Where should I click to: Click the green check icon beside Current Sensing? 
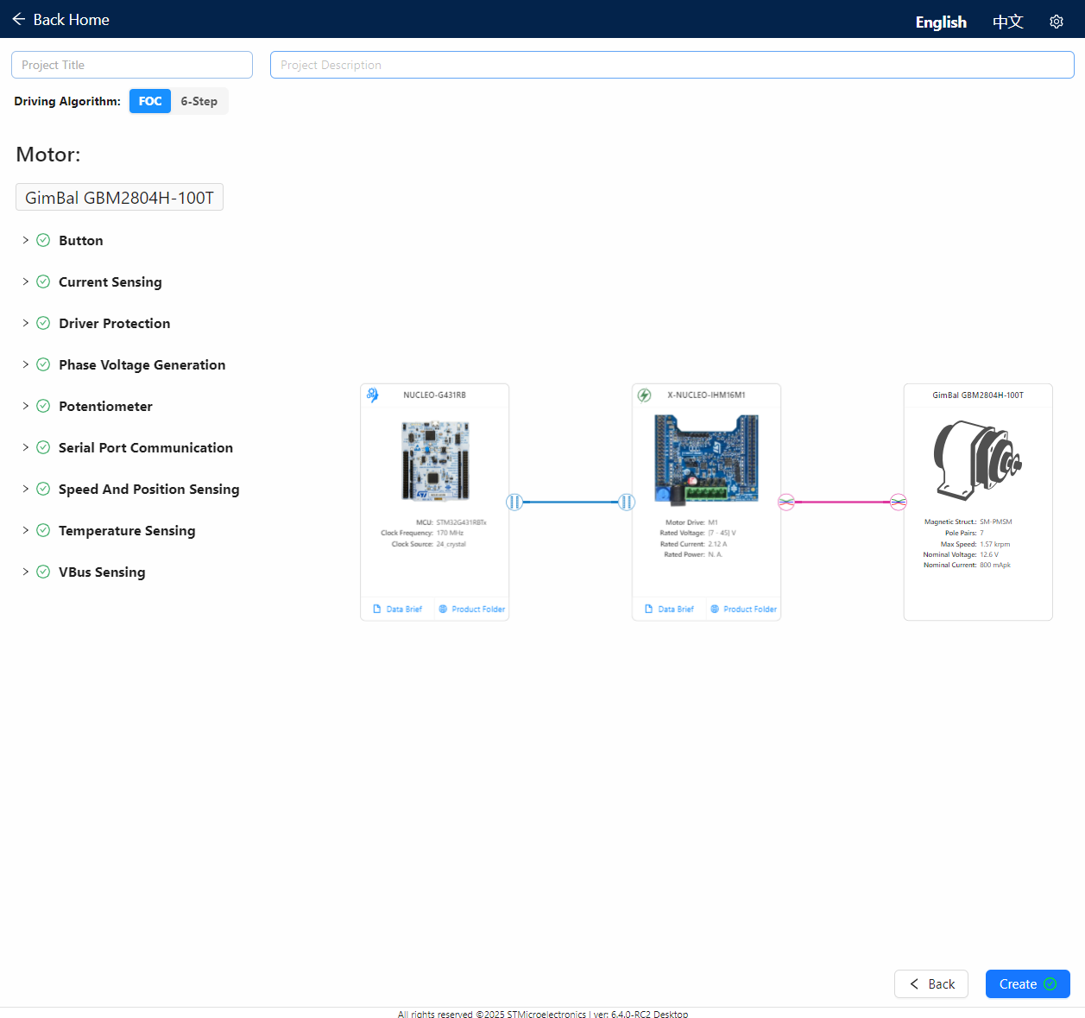(x=43, y=281)
